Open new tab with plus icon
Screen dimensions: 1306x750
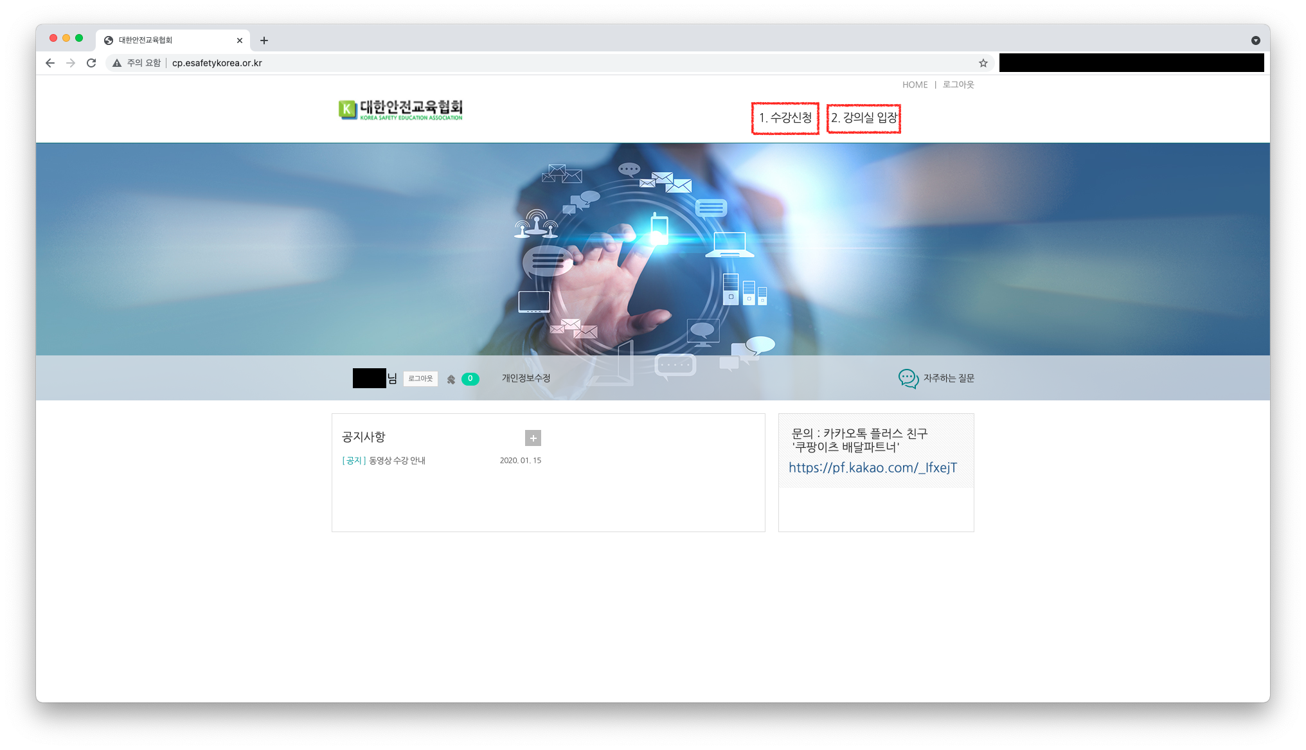pyautogui.click(x=264, y=40)
